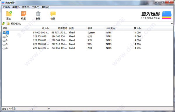Image resolution: width=175 pixels, height=112 pixels.
Task: Maximize the 我的电脑 window
Action: pyautogui.click(x=162, y=2)
